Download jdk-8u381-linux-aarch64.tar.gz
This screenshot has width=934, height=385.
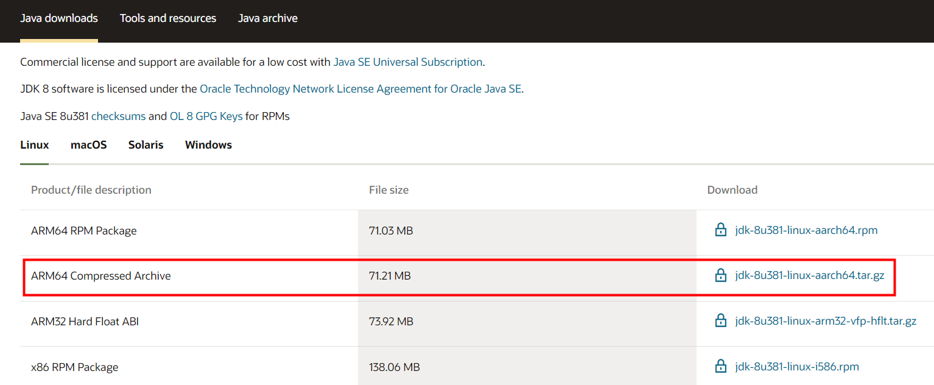tap(810, 275)
